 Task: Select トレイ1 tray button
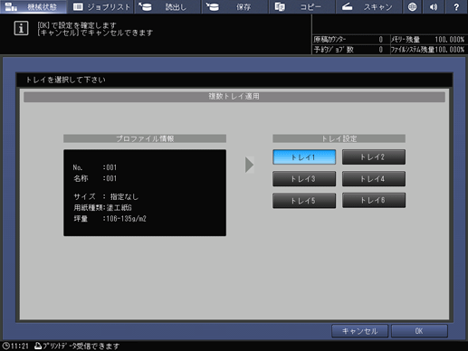[x=304, y=157]
